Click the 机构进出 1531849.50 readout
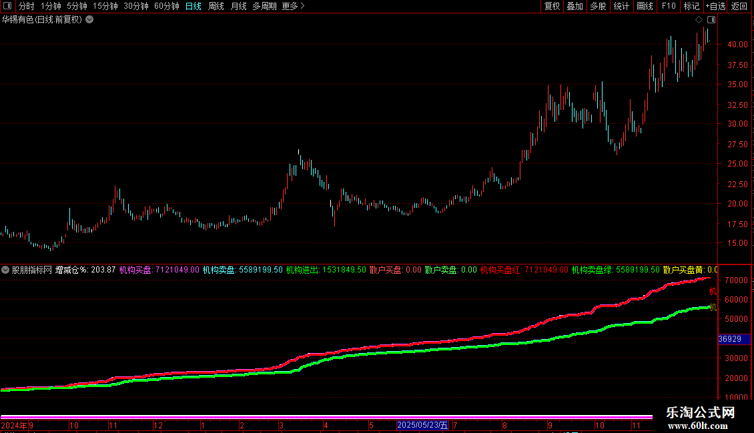 326,270
